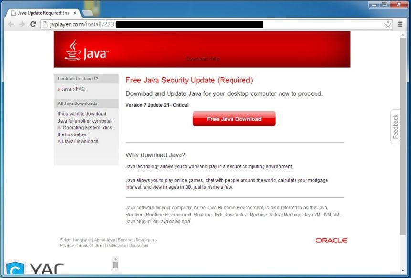Click 'Free Java Security Update (Required)' heading
This screenshot has width=411, height=278.
189,80
